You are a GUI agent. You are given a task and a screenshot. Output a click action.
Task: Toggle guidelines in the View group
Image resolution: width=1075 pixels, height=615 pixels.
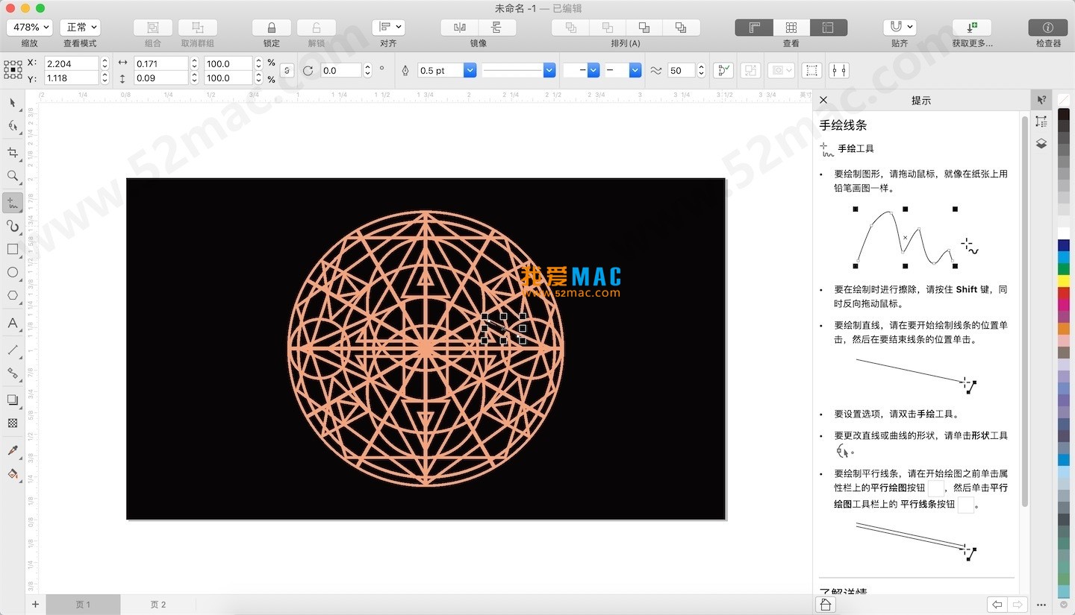tap(828, 28)
